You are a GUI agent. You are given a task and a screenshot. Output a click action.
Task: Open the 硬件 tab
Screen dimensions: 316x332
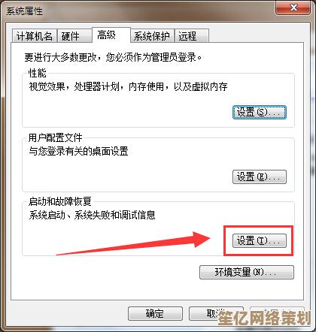pyautogui.click(x=74, y=36)
